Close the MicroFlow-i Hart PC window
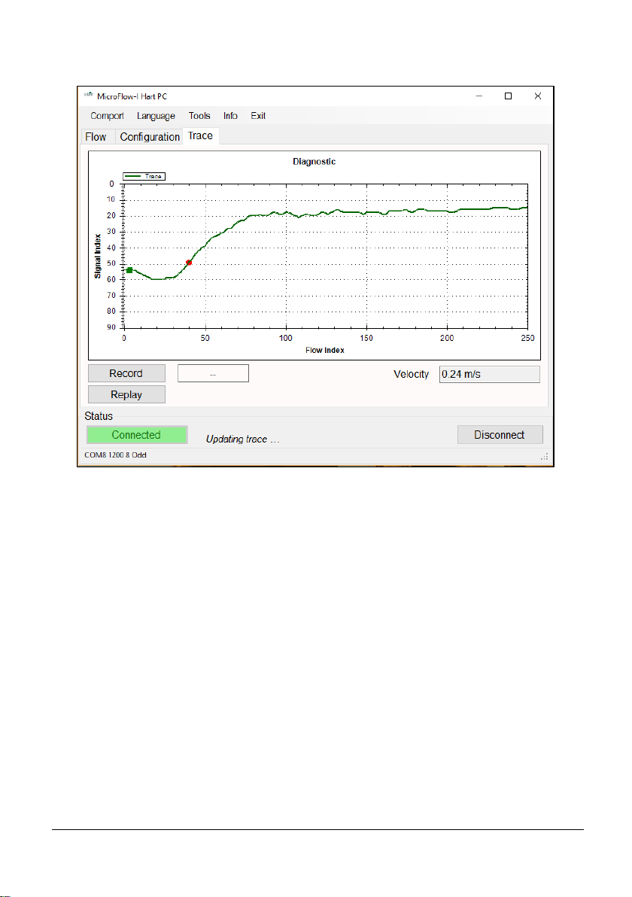Image resolution: width=632 pixels, height=897 pixels. (538, 96)
